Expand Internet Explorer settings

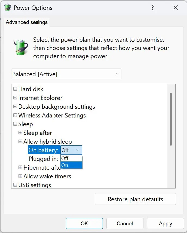tap(15, 98)
